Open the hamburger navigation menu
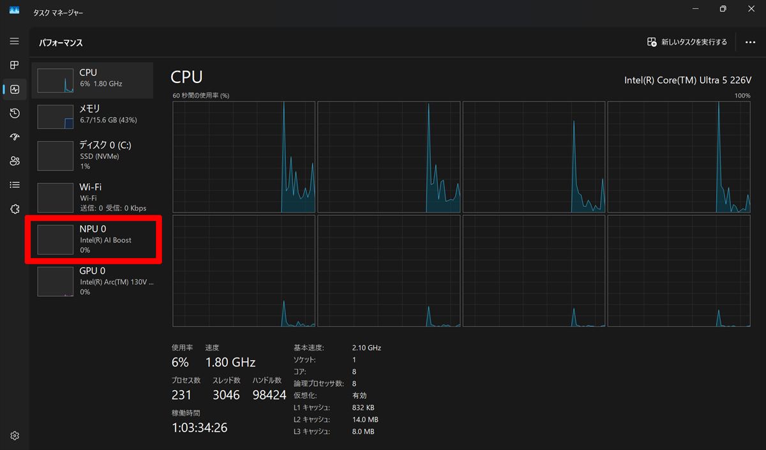This screenshot has width=766, height=450. click(x=15, y=41)
